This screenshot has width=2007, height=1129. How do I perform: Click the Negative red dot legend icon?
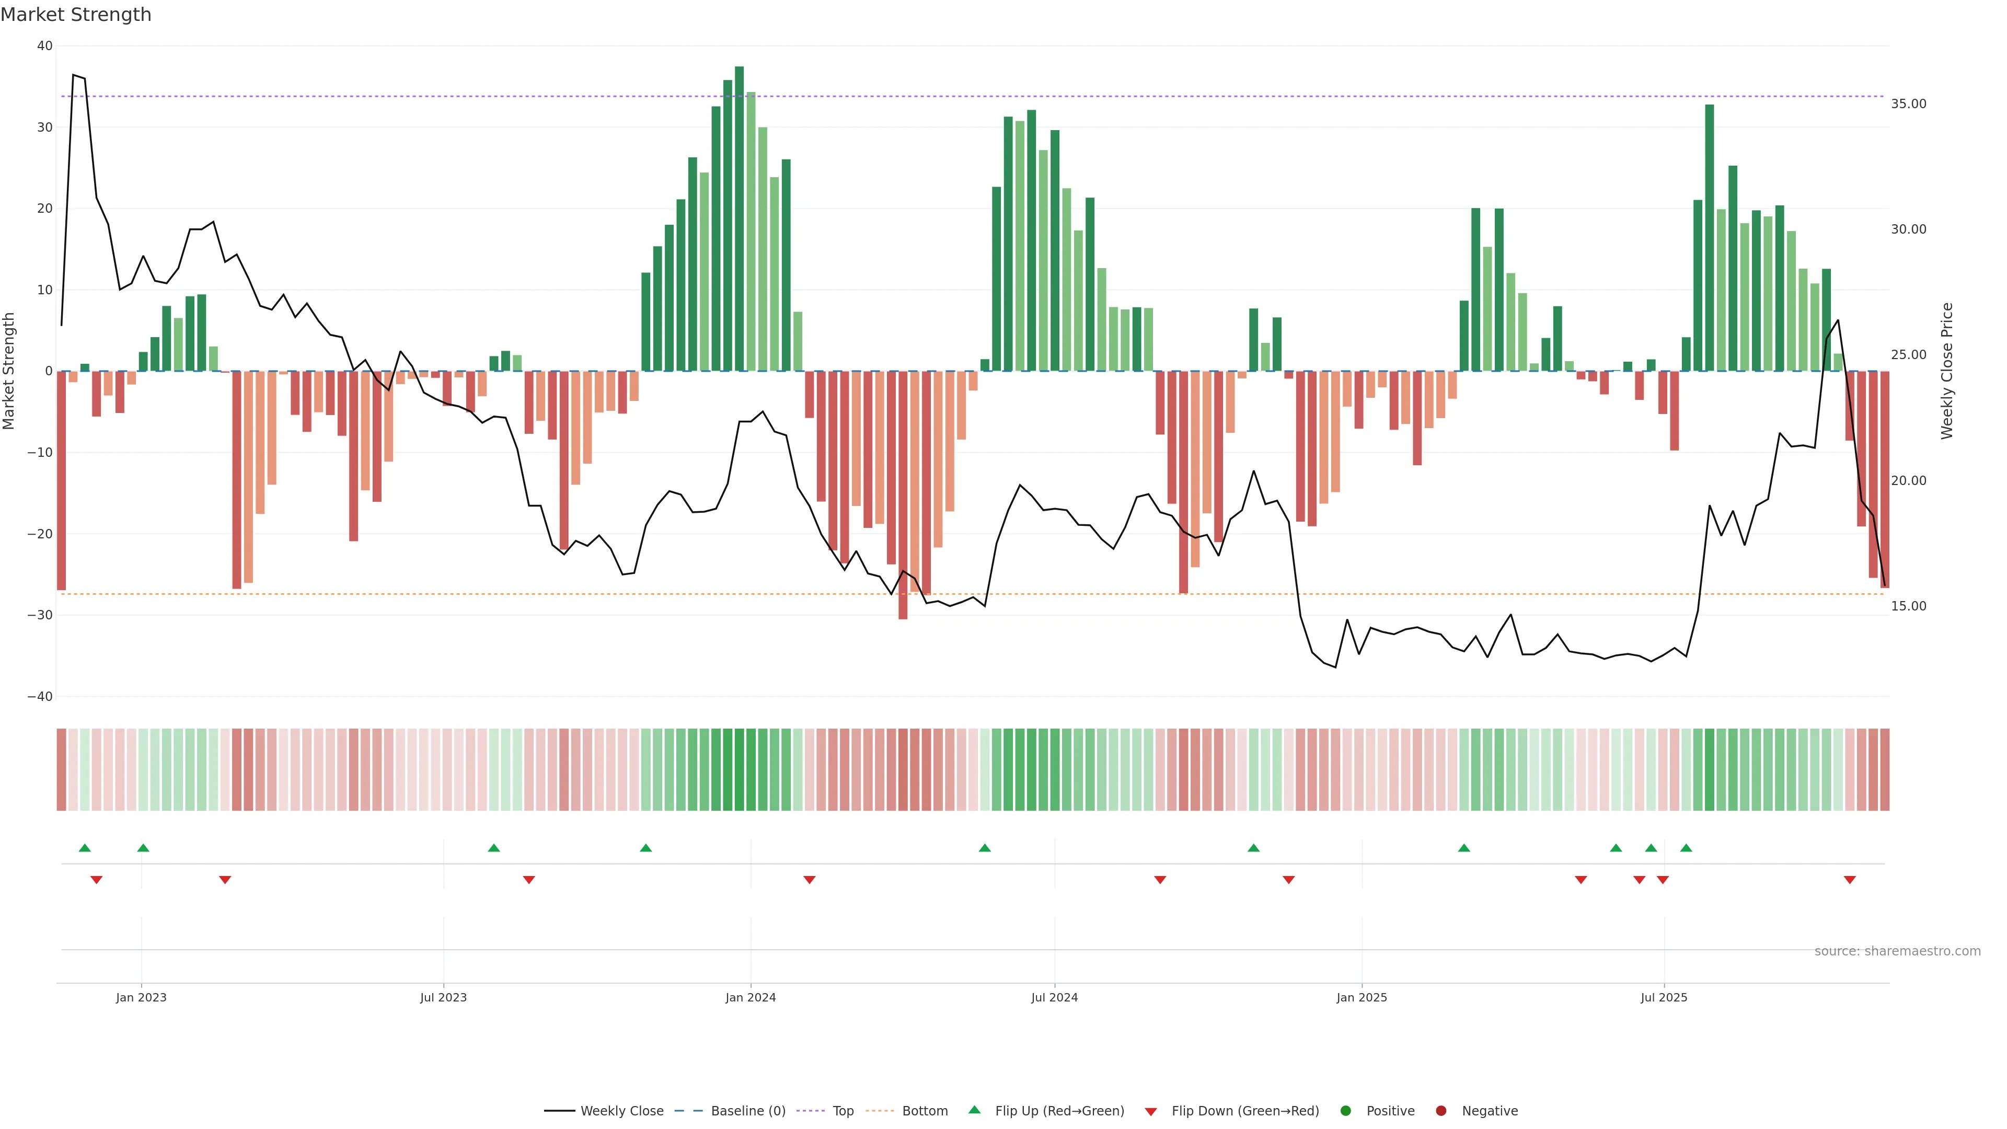tap(1440, 1111)
